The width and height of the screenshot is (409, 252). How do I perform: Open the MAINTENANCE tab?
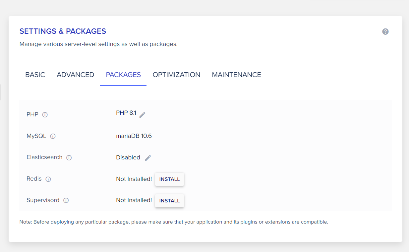tap(236, 75)
